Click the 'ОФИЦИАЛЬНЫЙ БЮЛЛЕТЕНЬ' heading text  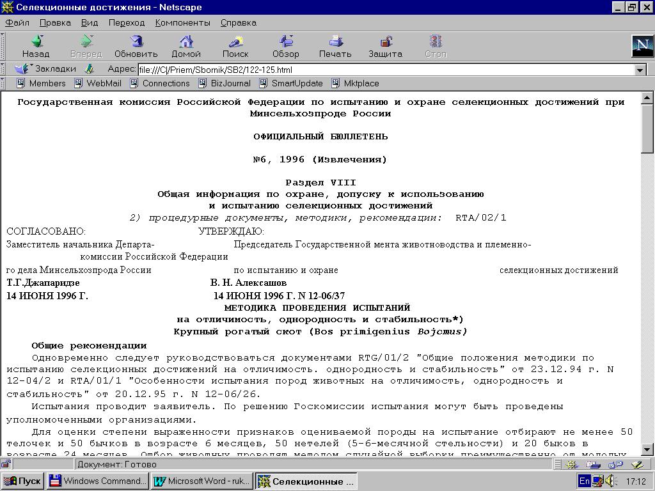point(320,137)
